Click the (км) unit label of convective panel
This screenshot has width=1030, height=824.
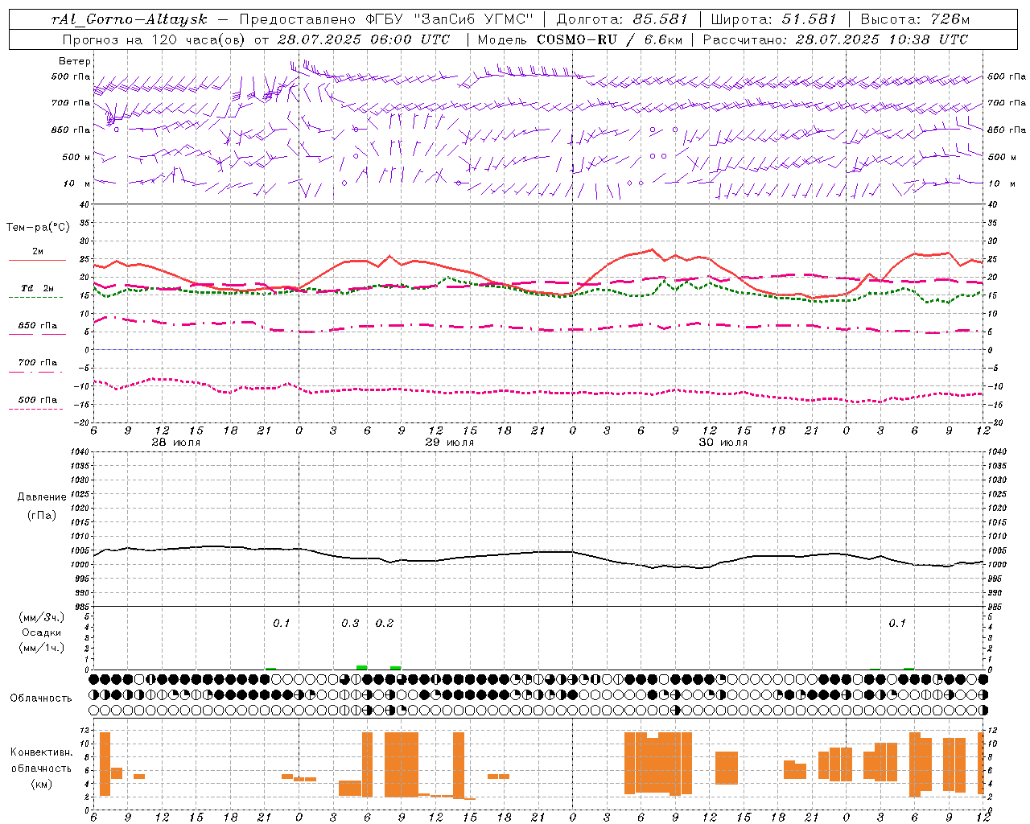pos(42,784)
